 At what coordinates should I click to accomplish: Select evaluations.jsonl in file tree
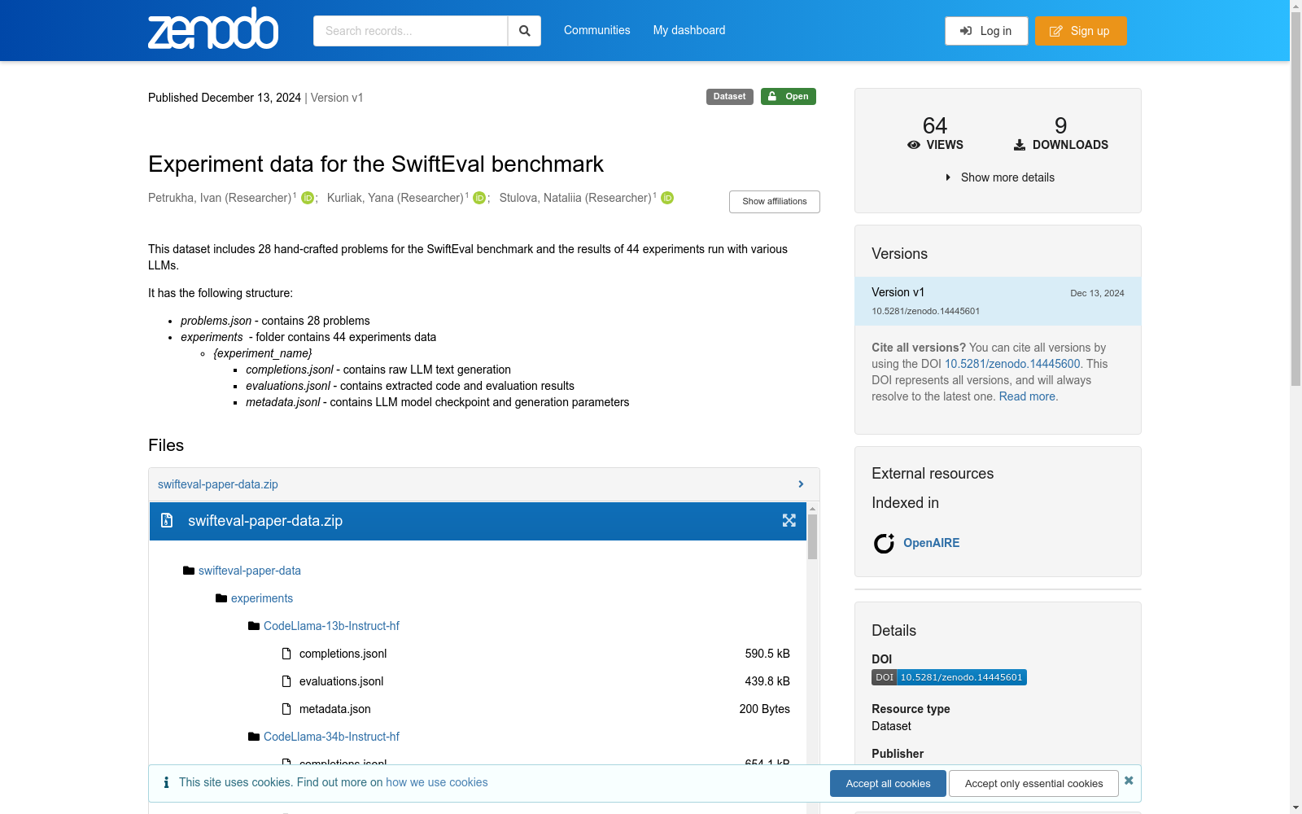(x=341, y=681)
